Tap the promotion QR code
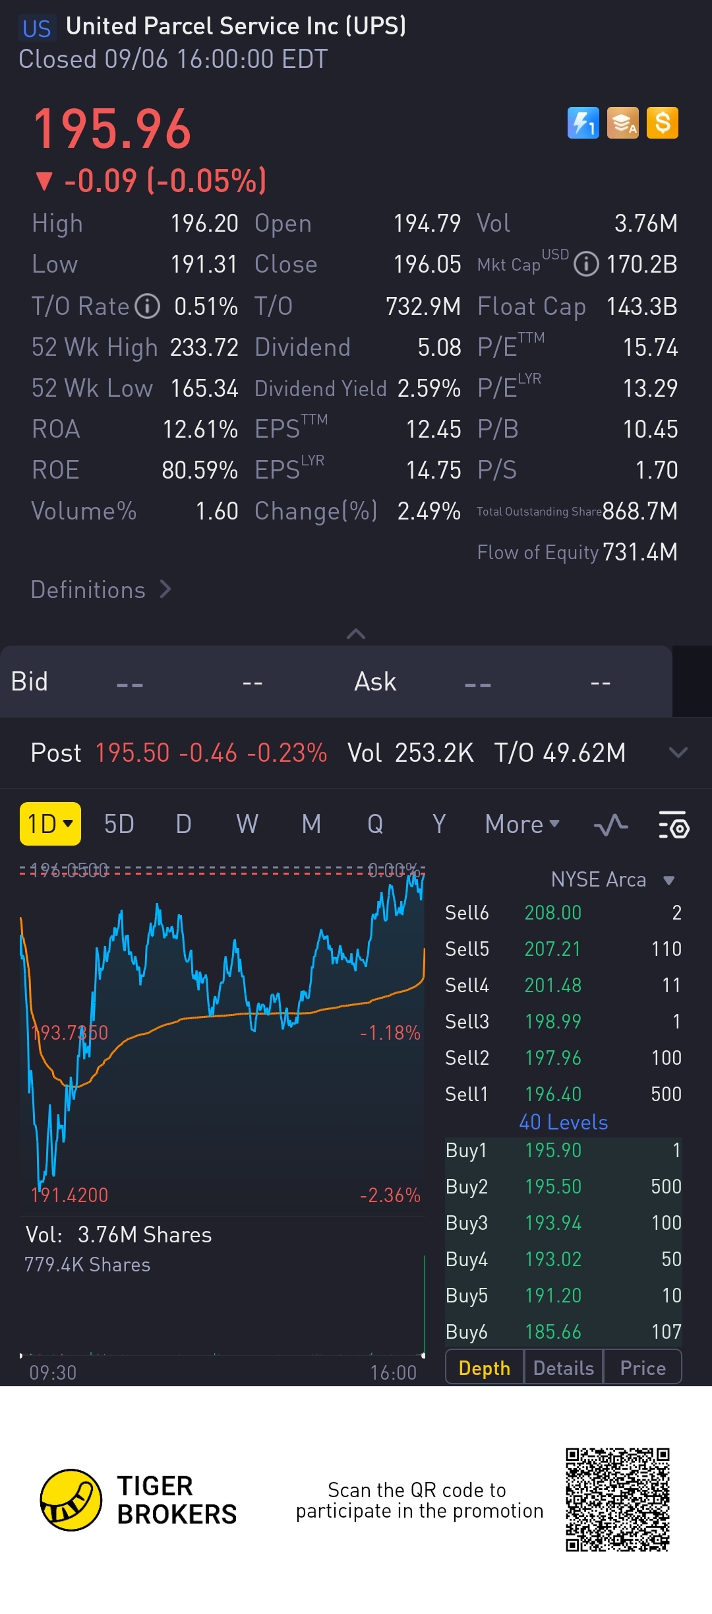Viewport: 712px width, 1614px height. point(618,1500)
